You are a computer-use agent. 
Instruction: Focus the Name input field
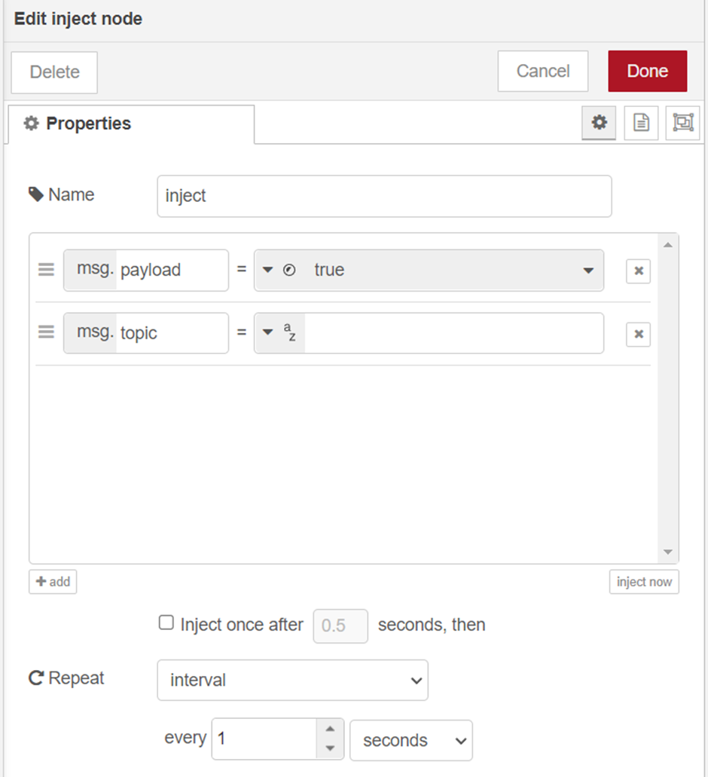point(384,196)
